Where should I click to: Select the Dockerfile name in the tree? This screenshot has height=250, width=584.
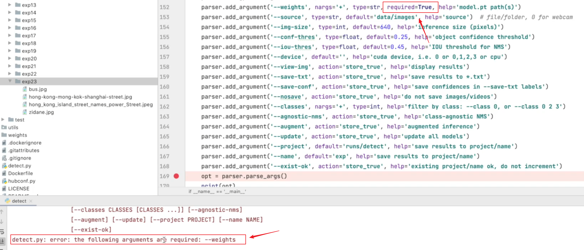pos(21,173)
